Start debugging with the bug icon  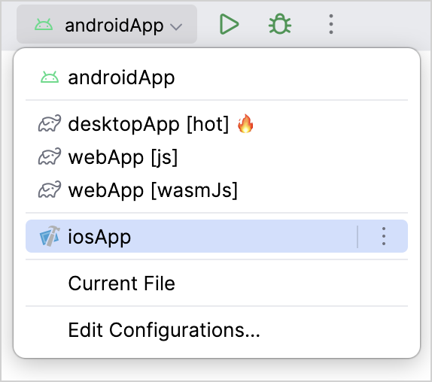(280, 24)
